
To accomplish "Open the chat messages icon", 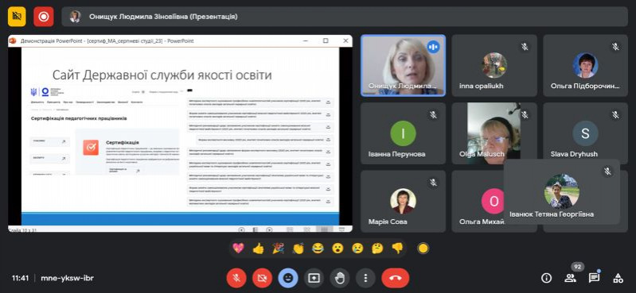I will pos(595,278).
